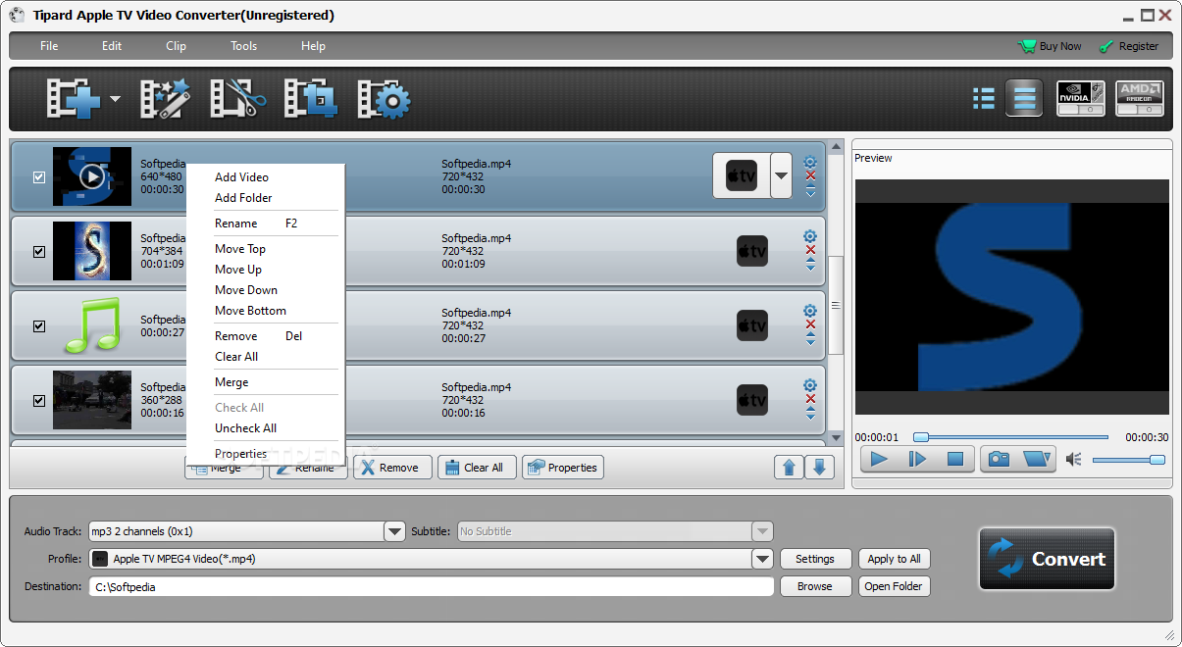Switch to thumbnail row view
Screen dimensions: 1182x647
point(1025,98)
